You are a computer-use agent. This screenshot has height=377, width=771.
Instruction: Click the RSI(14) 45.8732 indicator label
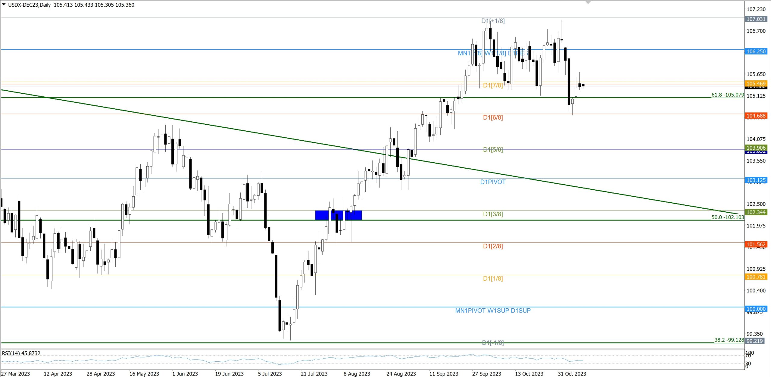21,353
